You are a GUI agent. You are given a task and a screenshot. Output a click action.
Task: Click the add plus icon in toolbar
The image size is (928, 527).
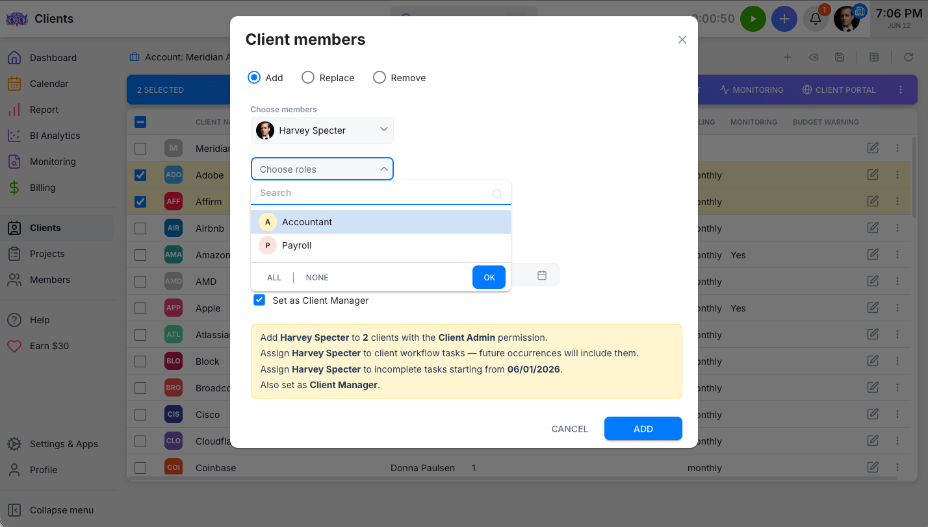click(787, 57)
